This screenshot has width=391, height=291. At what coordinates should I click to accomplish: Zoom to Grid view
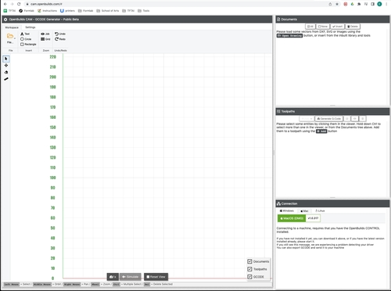coord(45,39)
